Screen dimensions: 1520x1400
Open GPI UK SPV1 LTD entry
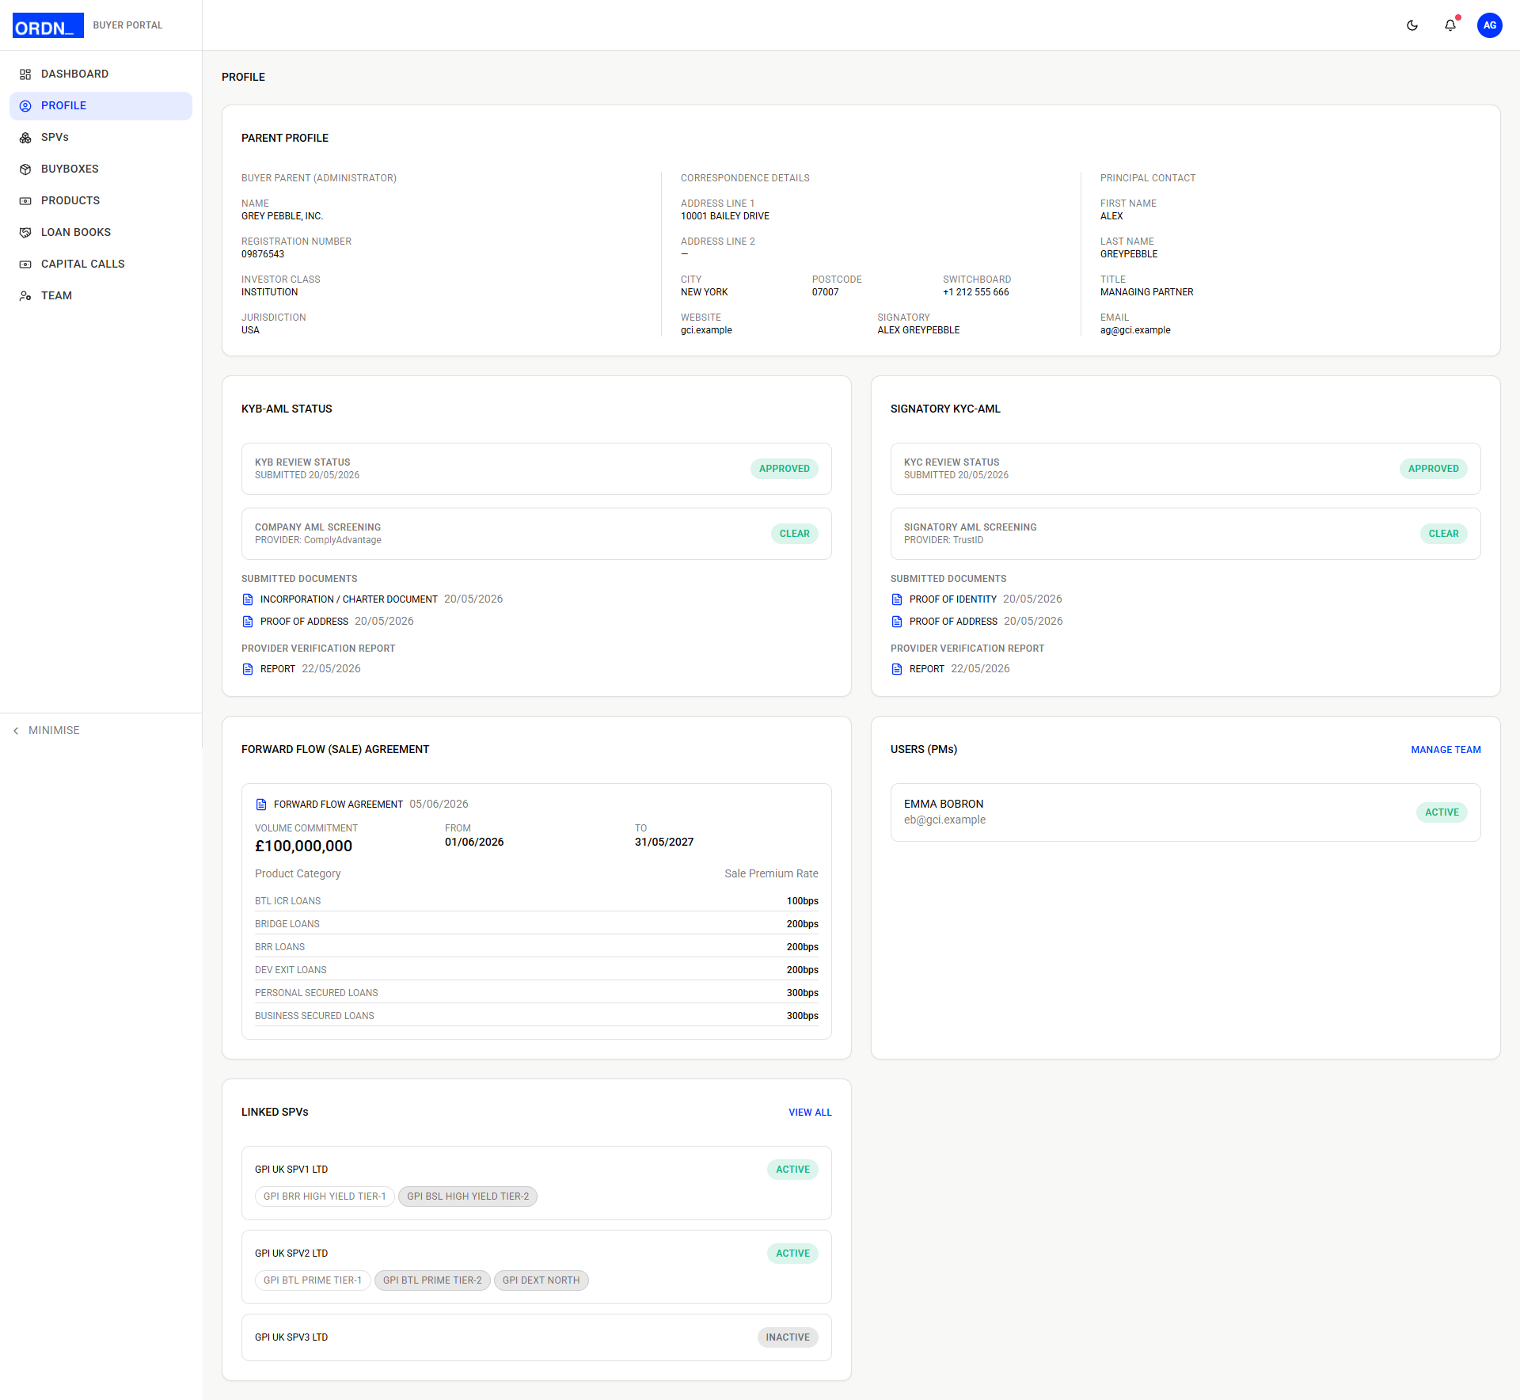[536, 1183]
